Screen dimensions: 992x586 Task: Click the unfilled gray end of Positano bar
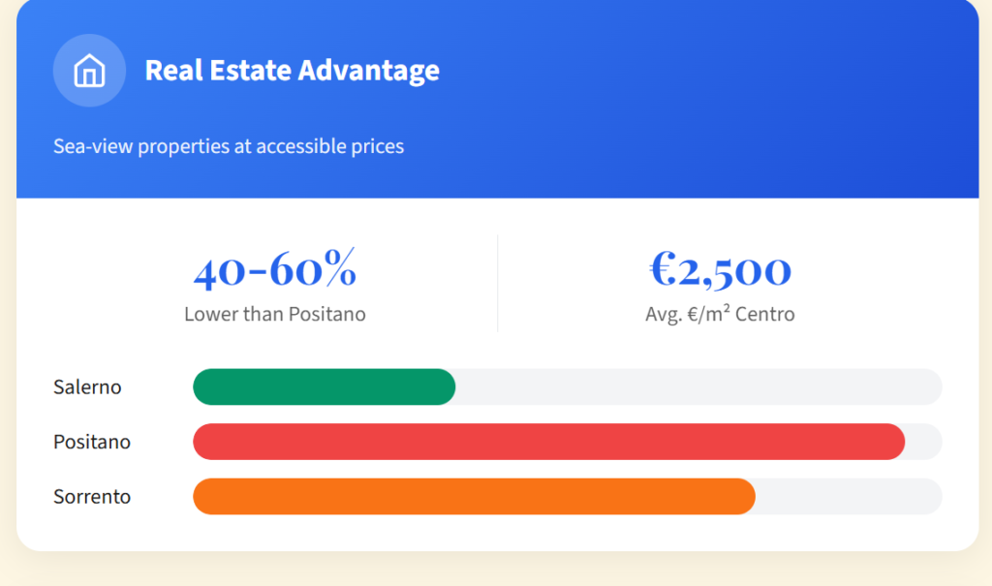pyautogui.click(x=924, y=443)
